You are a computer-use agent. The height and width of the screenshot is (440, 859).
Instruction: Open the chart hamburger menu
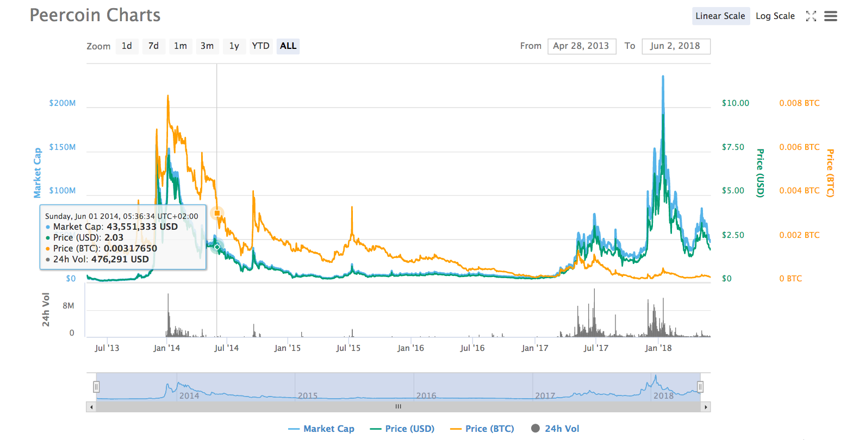[x=830, y=16]
